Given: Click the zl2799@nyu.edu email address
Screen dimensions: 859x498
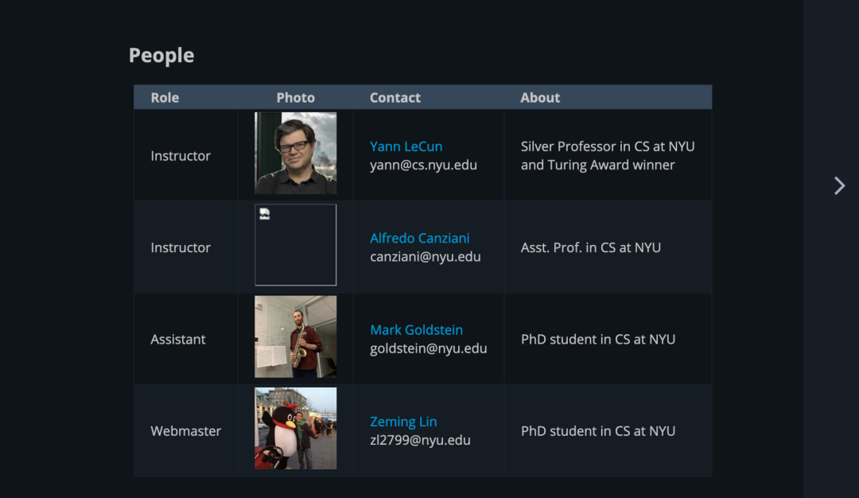Looking at the screenshot, I should click(x=420, y=440).
